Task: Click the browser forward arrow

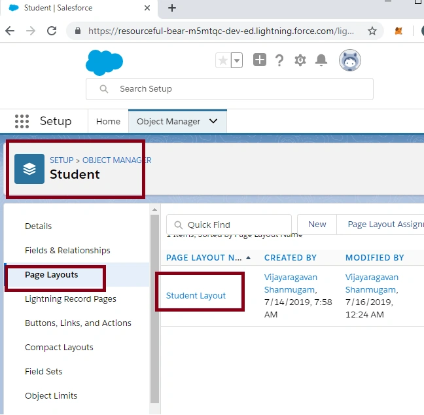Action: coord(31,31)
